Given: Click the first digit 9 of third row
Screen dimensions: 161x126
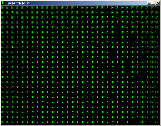Looking at the screenshot, I should (x=2, y=17).
